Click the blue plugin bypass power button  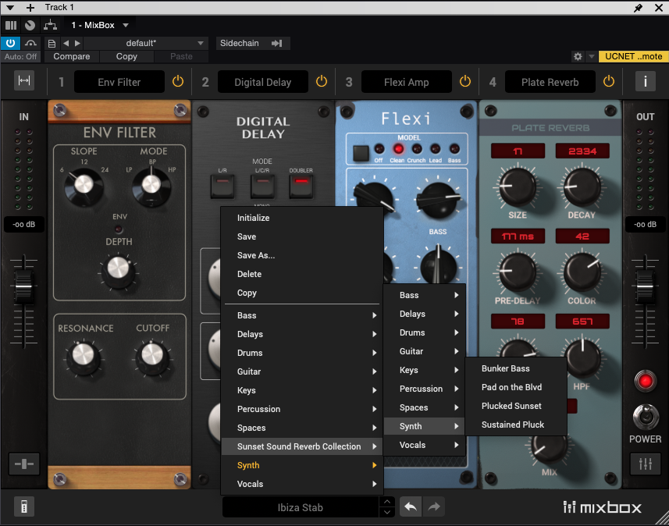pos(11,43)
